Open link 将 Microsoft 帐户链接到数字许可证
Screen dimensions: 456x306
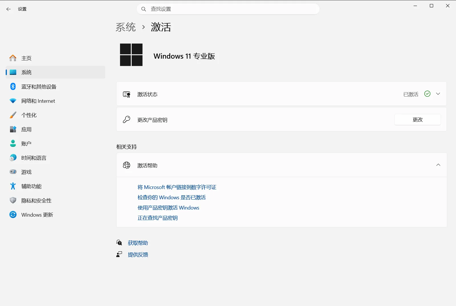(177, 187)
